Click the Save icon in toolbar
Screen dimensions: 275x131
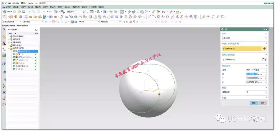(x=24, y=12)
